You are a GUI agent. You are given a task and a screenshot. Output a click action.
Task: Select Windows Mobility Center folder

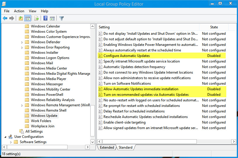click(51, 89)
